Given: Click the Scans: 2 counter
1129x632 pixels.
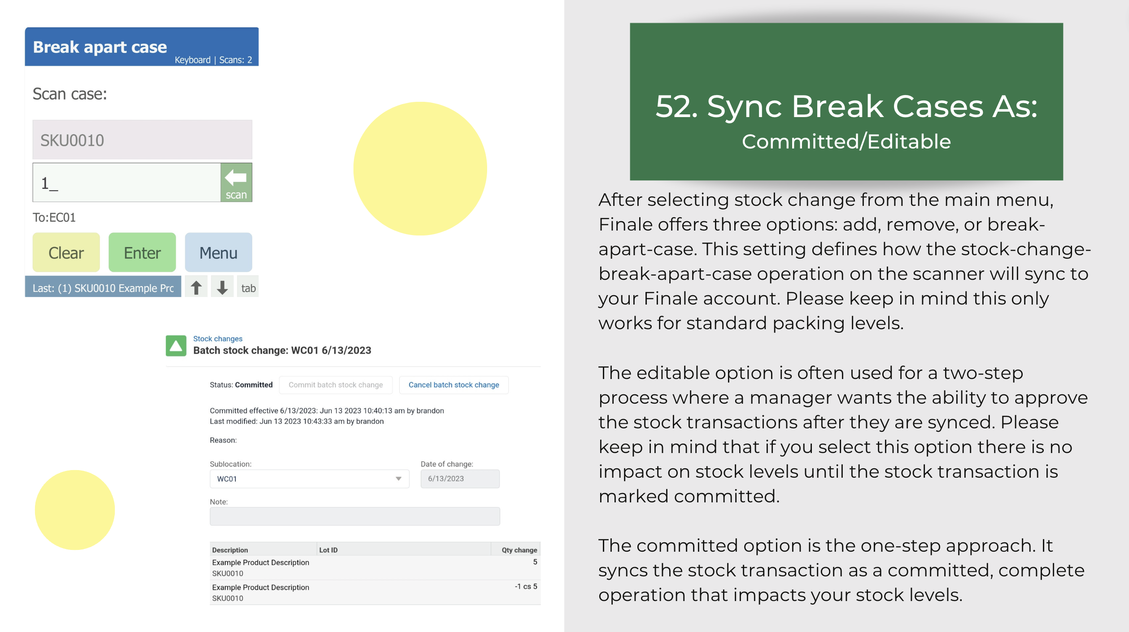Looking at the screenshot, I should [x=235, y=60].
